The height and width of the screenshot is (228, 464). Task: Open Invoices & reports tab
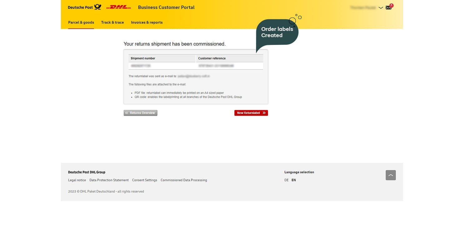tap(147, 22)
